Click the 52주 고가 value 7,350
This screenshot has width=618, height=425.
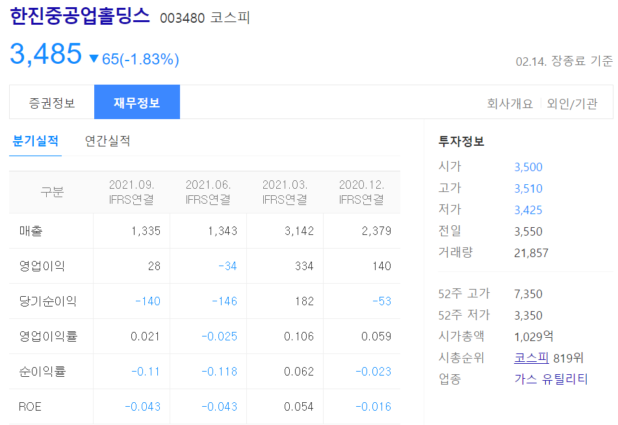coord(528,294)
